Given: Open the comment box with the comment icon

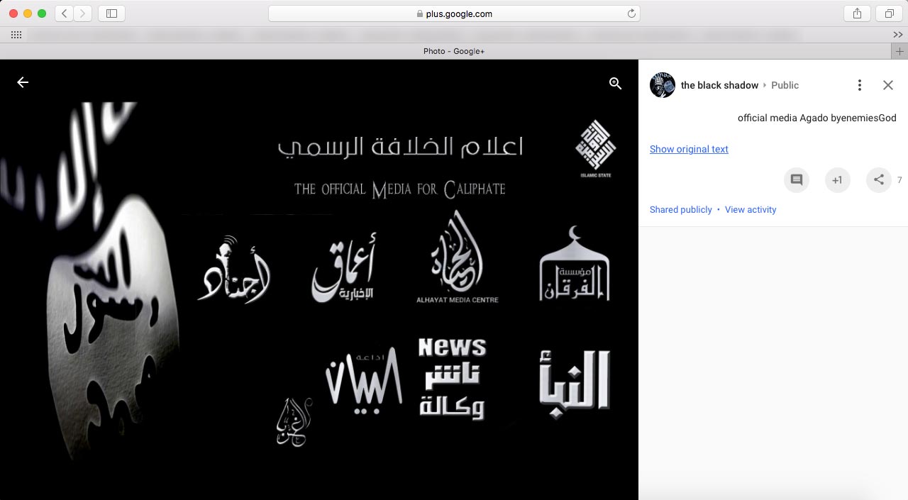Looking at the screenshot, I should [x=796, y=180].
